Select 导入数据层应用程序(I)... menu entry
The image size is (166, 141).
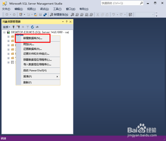point(38,65)
